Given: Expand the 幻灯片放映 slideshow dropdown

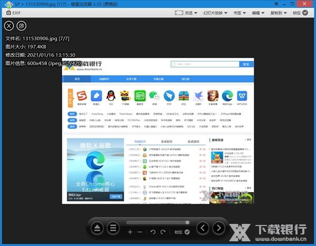Looking at the screenshot, I should point(214,12).
